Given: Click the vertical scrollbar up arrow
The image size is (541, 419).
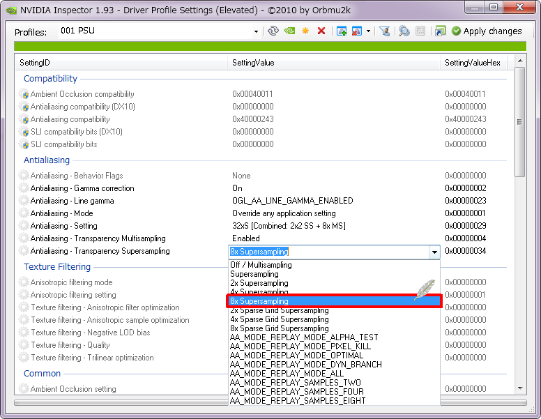Looking at the screenshot, I should [x=520, y=61].
